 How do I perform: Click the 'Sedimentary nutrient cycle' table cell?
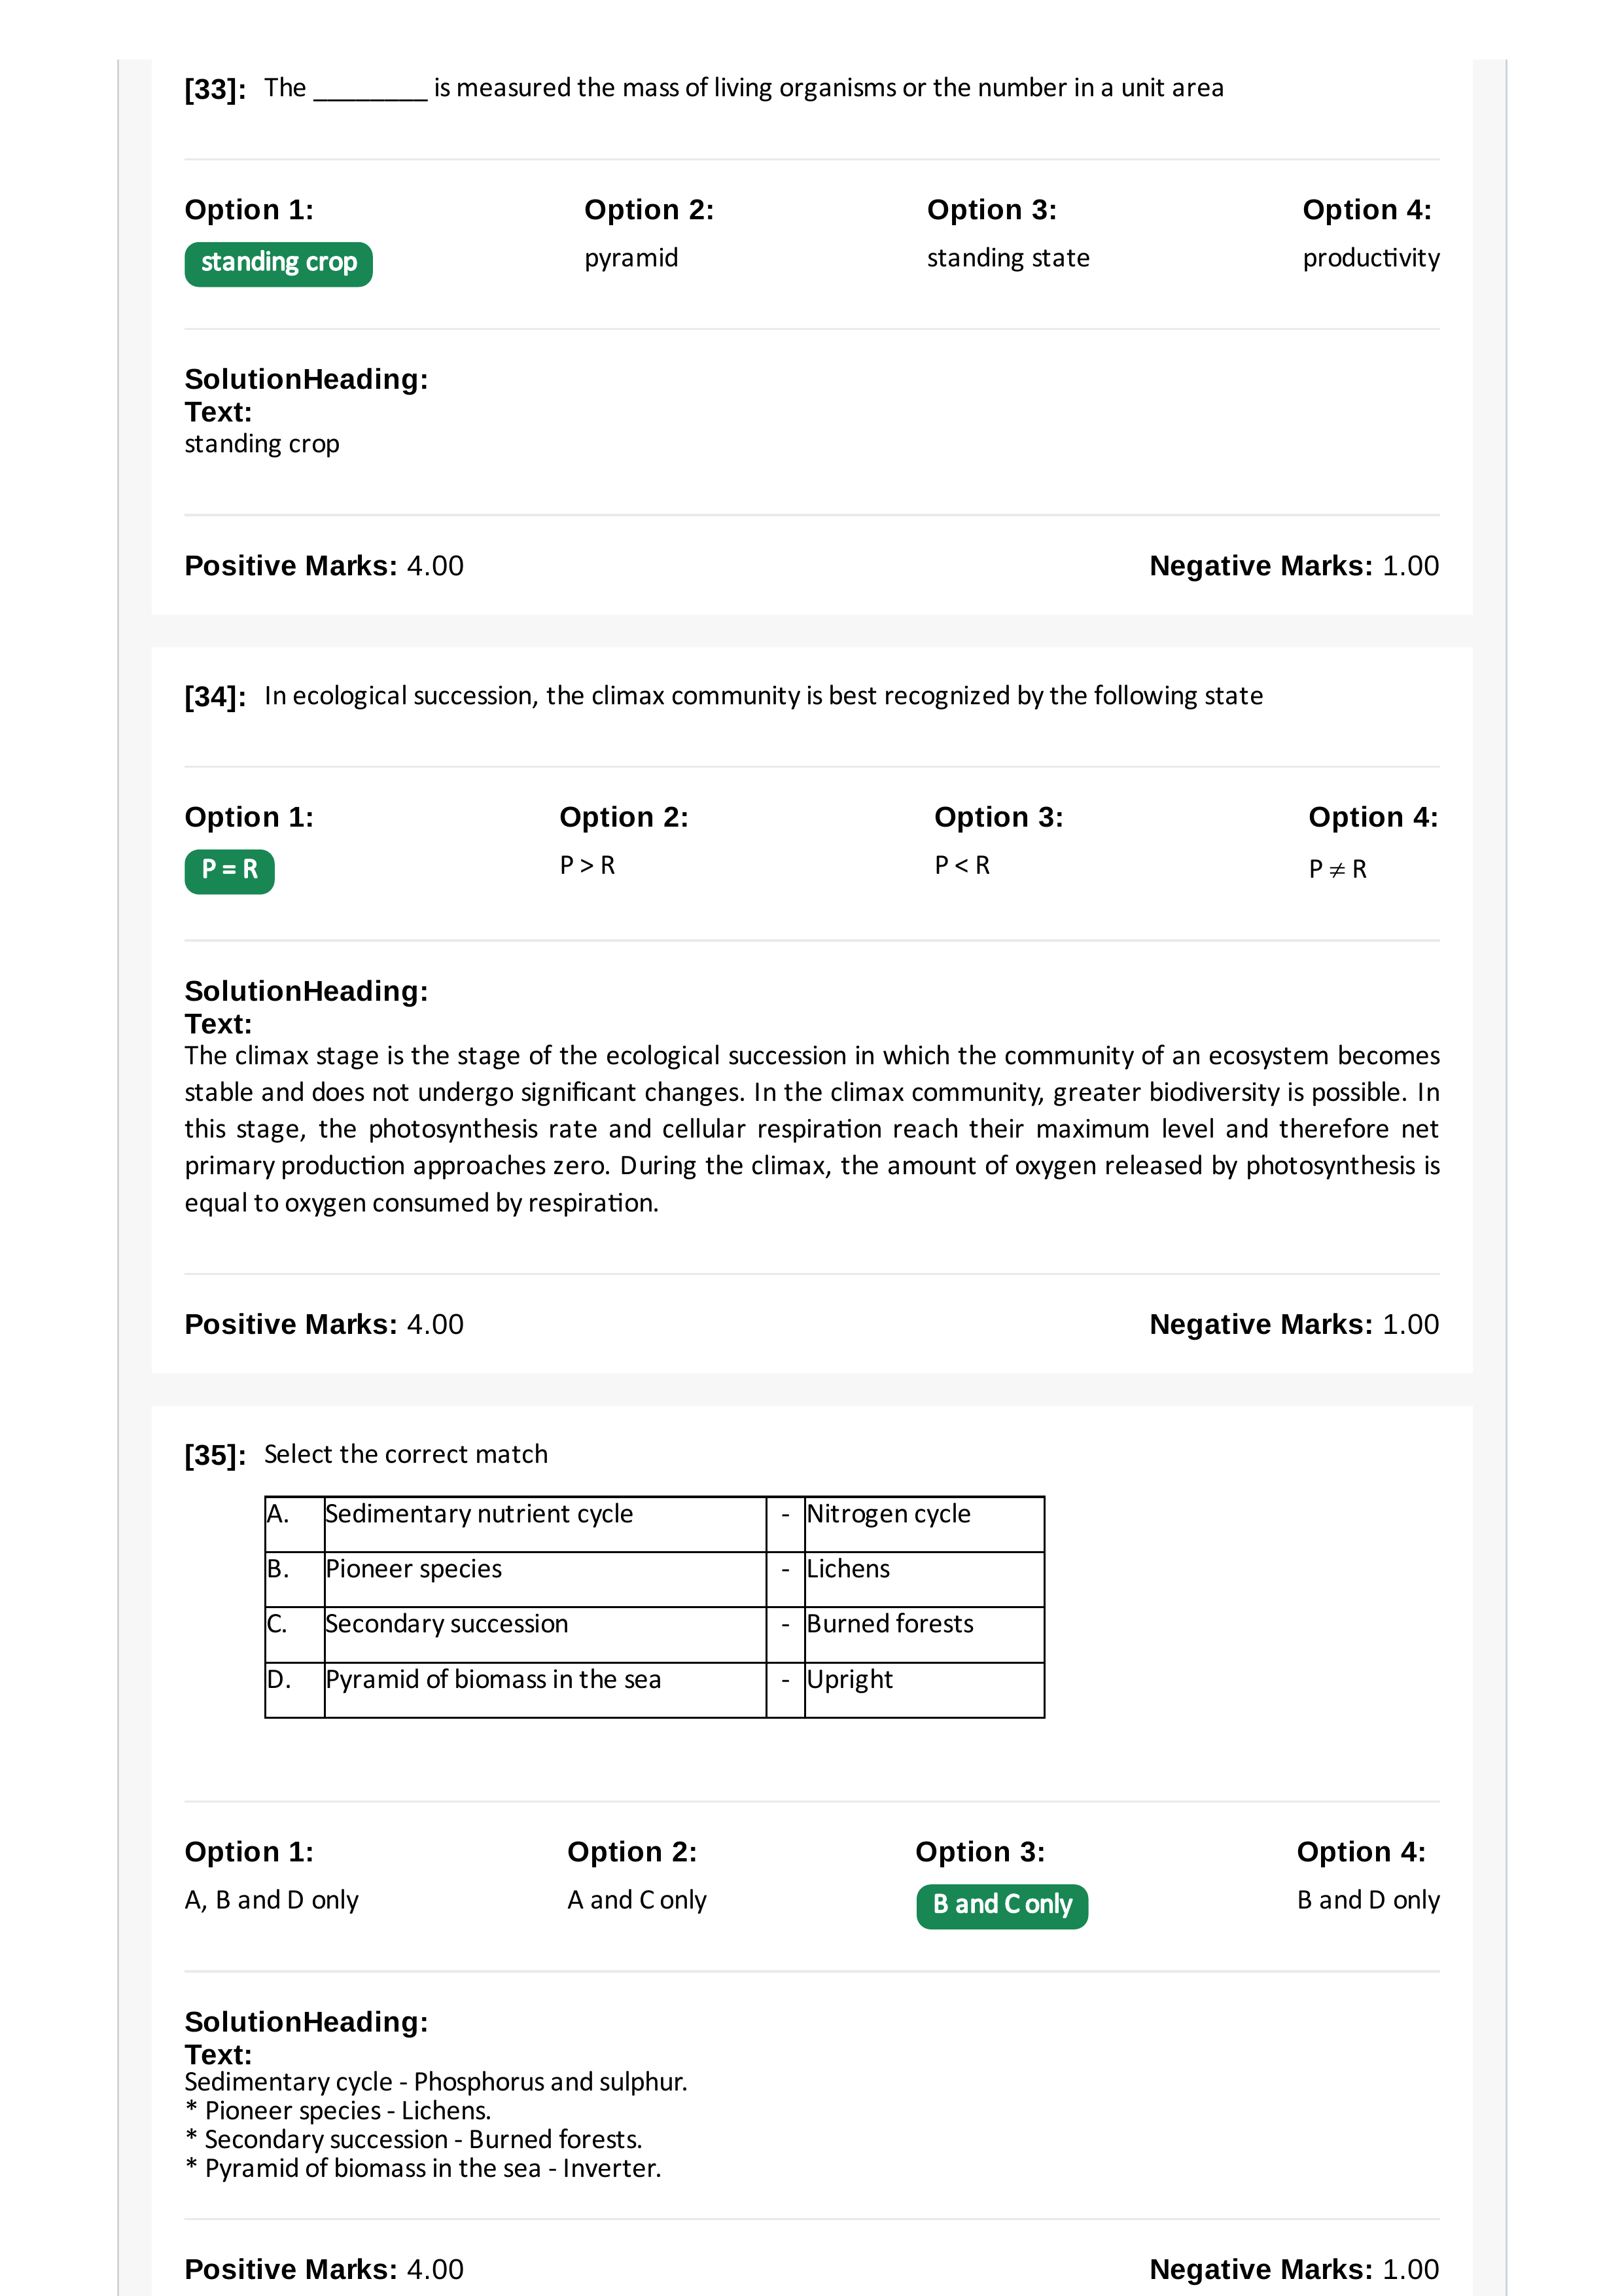click(x=544, y=1524)
